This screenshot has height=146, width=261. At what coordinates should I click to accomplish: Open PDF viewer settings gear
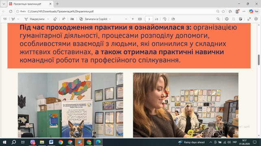click(x=256, y=19)
